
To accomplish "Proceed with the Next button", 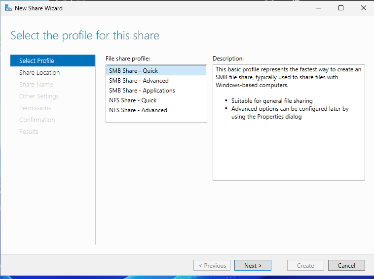I will (253, 265).
